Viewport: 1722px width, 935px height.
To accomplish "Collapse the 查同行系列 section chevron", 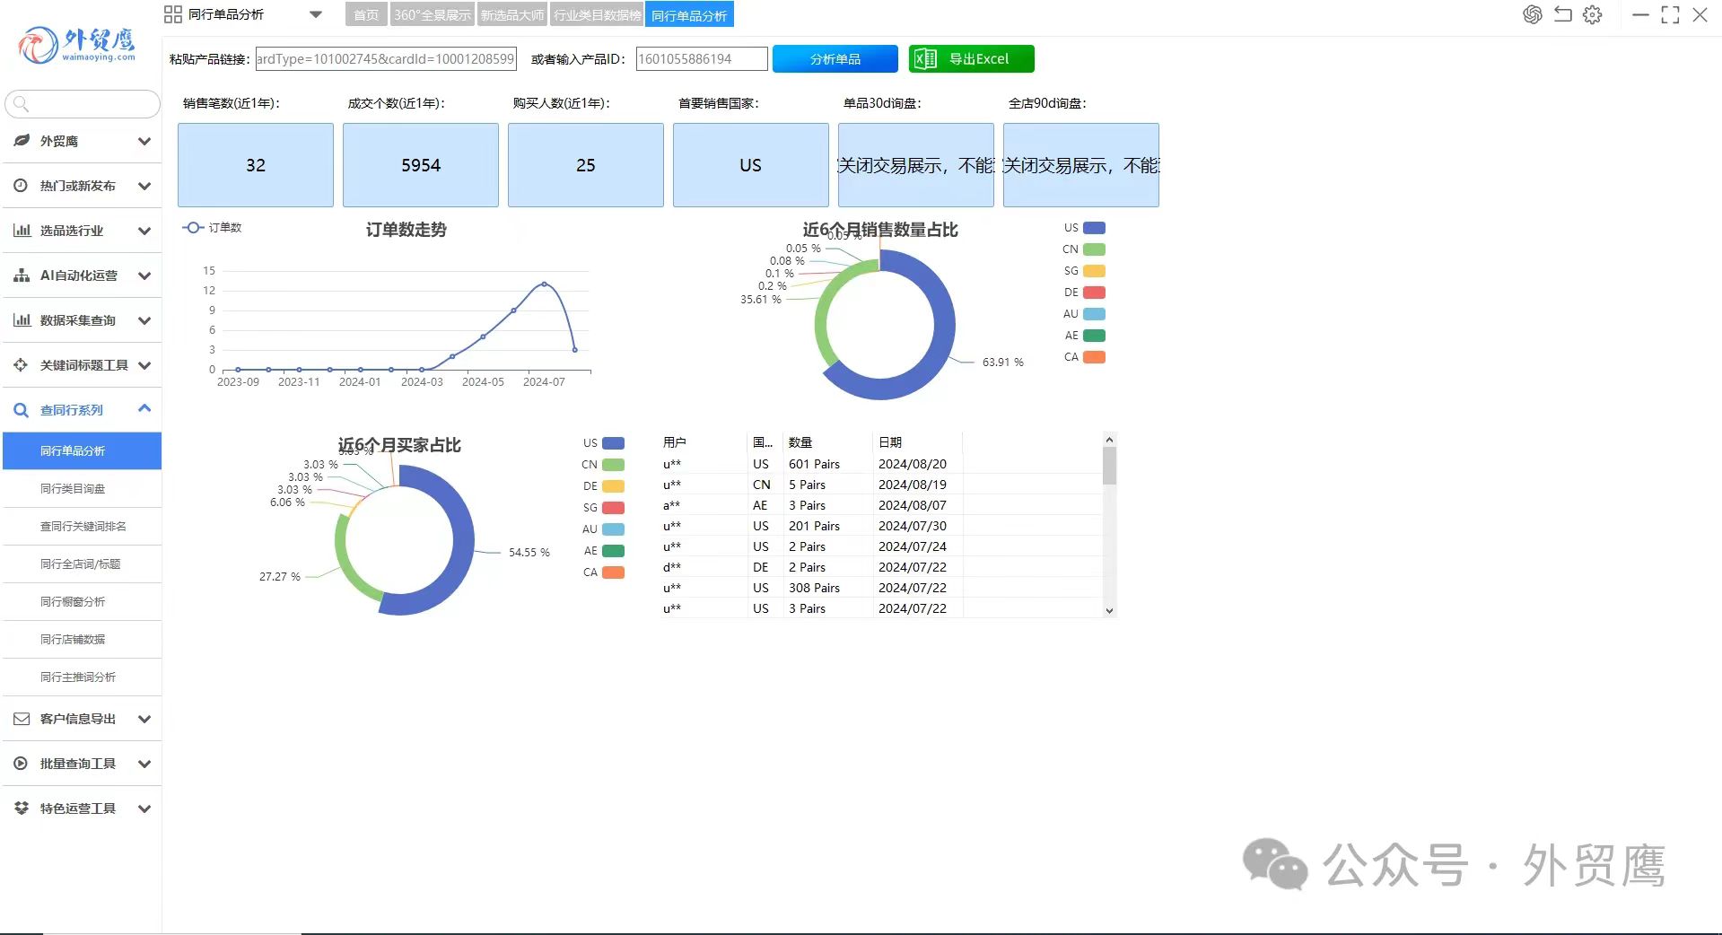I will pyautogui.click(x=144, y=409).
